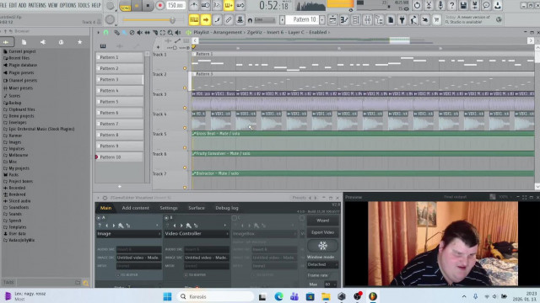Switch to Settings tab in ZGameEditor
Screen dimensions: 540x303
tap(169, 208)
